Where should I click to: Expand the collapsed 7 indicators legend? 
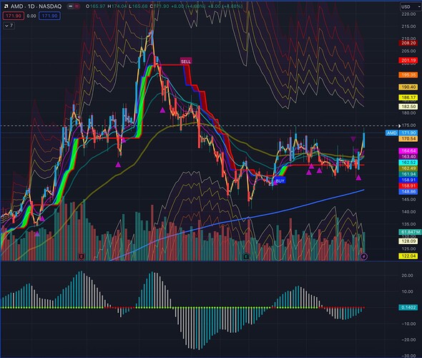tap(9, 26)
